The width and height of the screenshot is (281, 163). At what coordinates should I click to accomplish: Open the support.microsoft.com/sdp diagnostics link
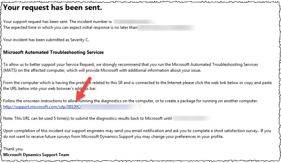(42, 107)
